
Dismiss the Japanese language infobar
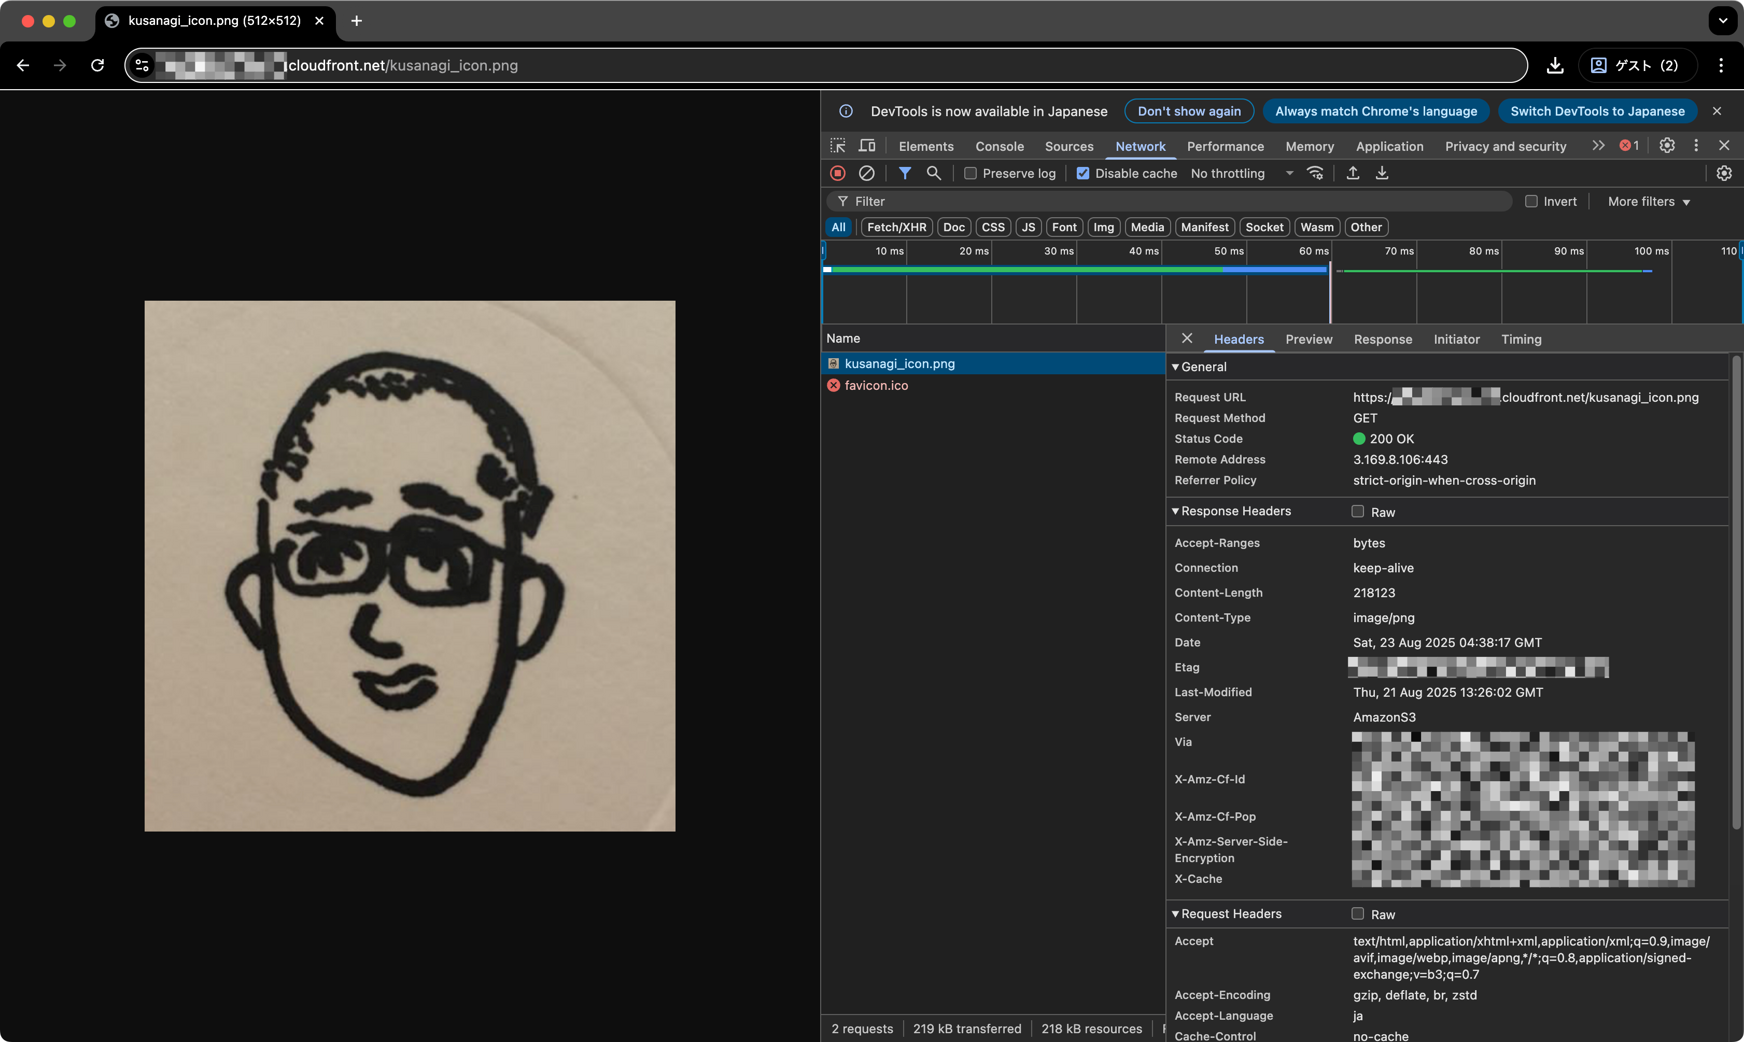[1717, 111]
